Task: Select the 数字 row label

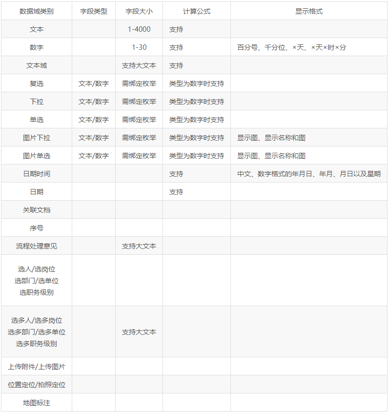Action: click(37, 47)
